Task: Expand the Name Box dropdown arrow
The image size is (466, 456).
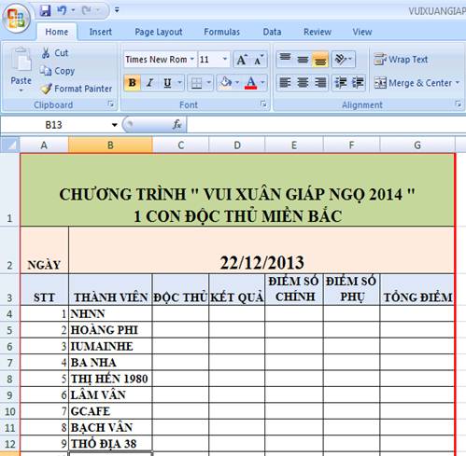Action: pyautogui.click(x=115, y=125)
